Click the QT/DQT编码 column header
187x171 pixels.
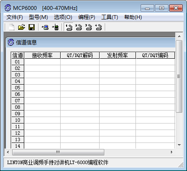tap(155, 55)
